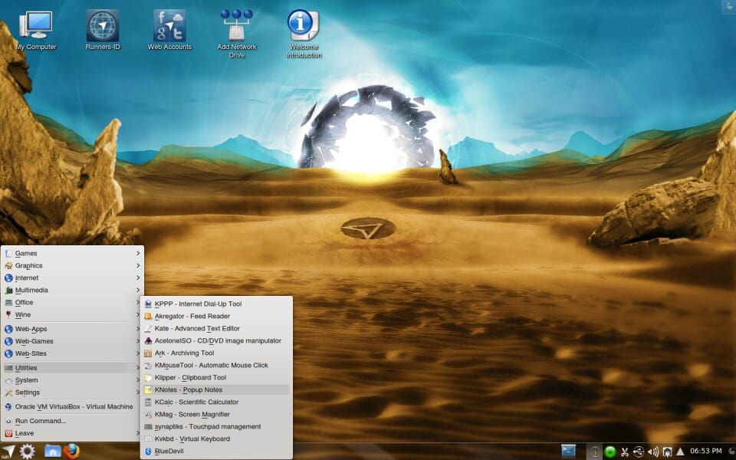Screen dimensions: 736x460
Task: Open the Settings menu category
Action: 72,393
